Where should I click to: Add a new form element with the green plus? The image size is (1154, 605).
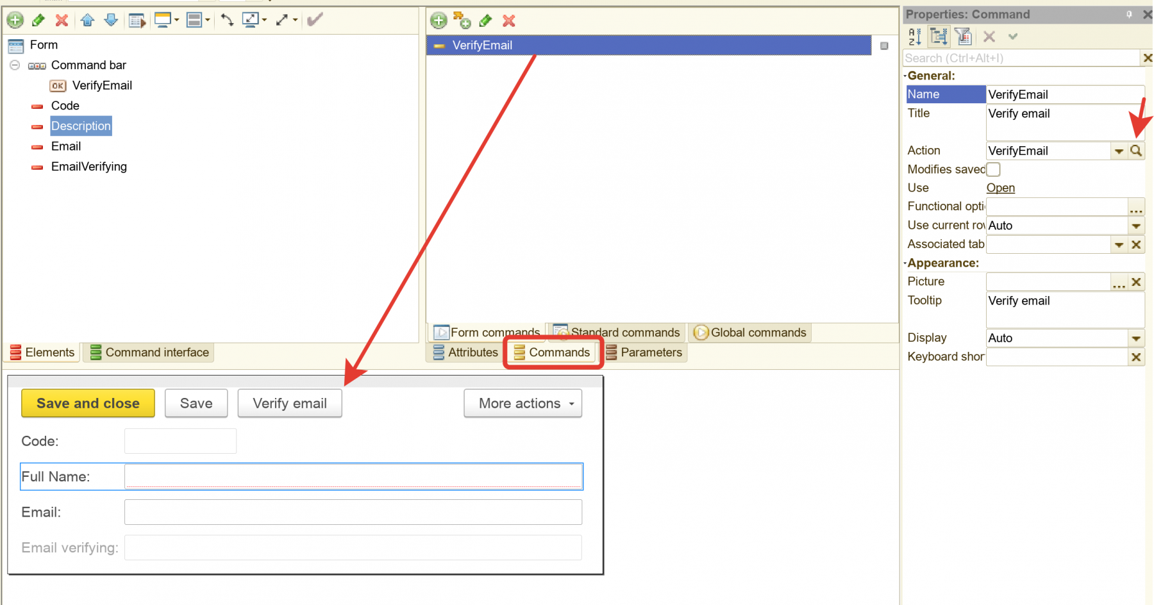point(15,20)
